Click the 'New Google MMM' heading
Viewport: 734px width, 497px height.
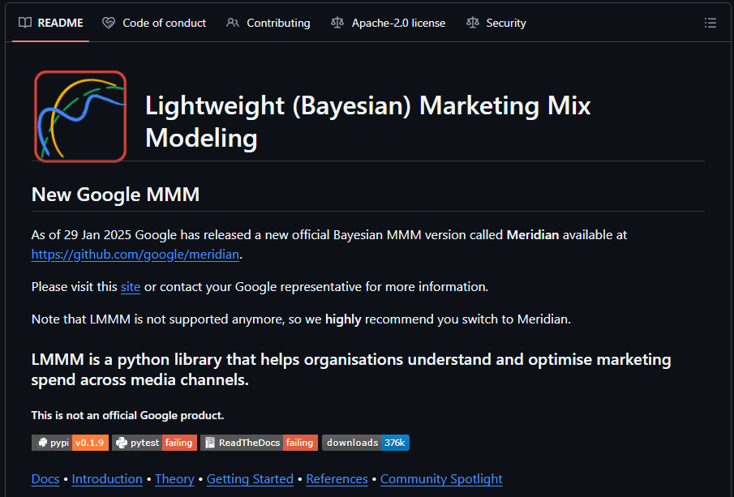116,195
